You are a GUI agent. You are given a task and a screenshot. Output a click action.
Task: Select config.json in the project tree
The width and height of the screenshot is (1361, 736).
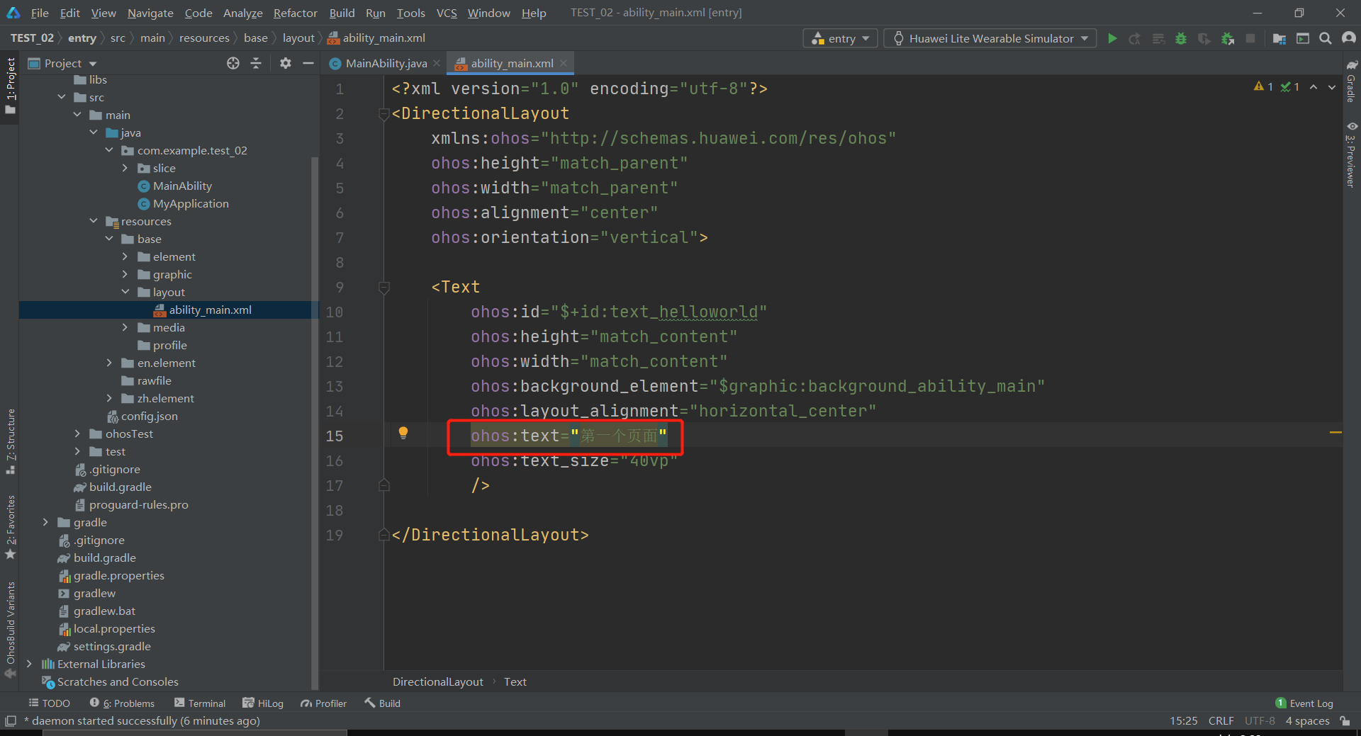tap(149, 416)
